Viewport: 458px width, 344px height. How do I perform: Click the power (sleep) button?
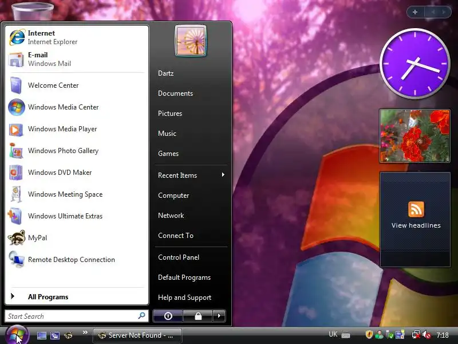tap(168, 316)
